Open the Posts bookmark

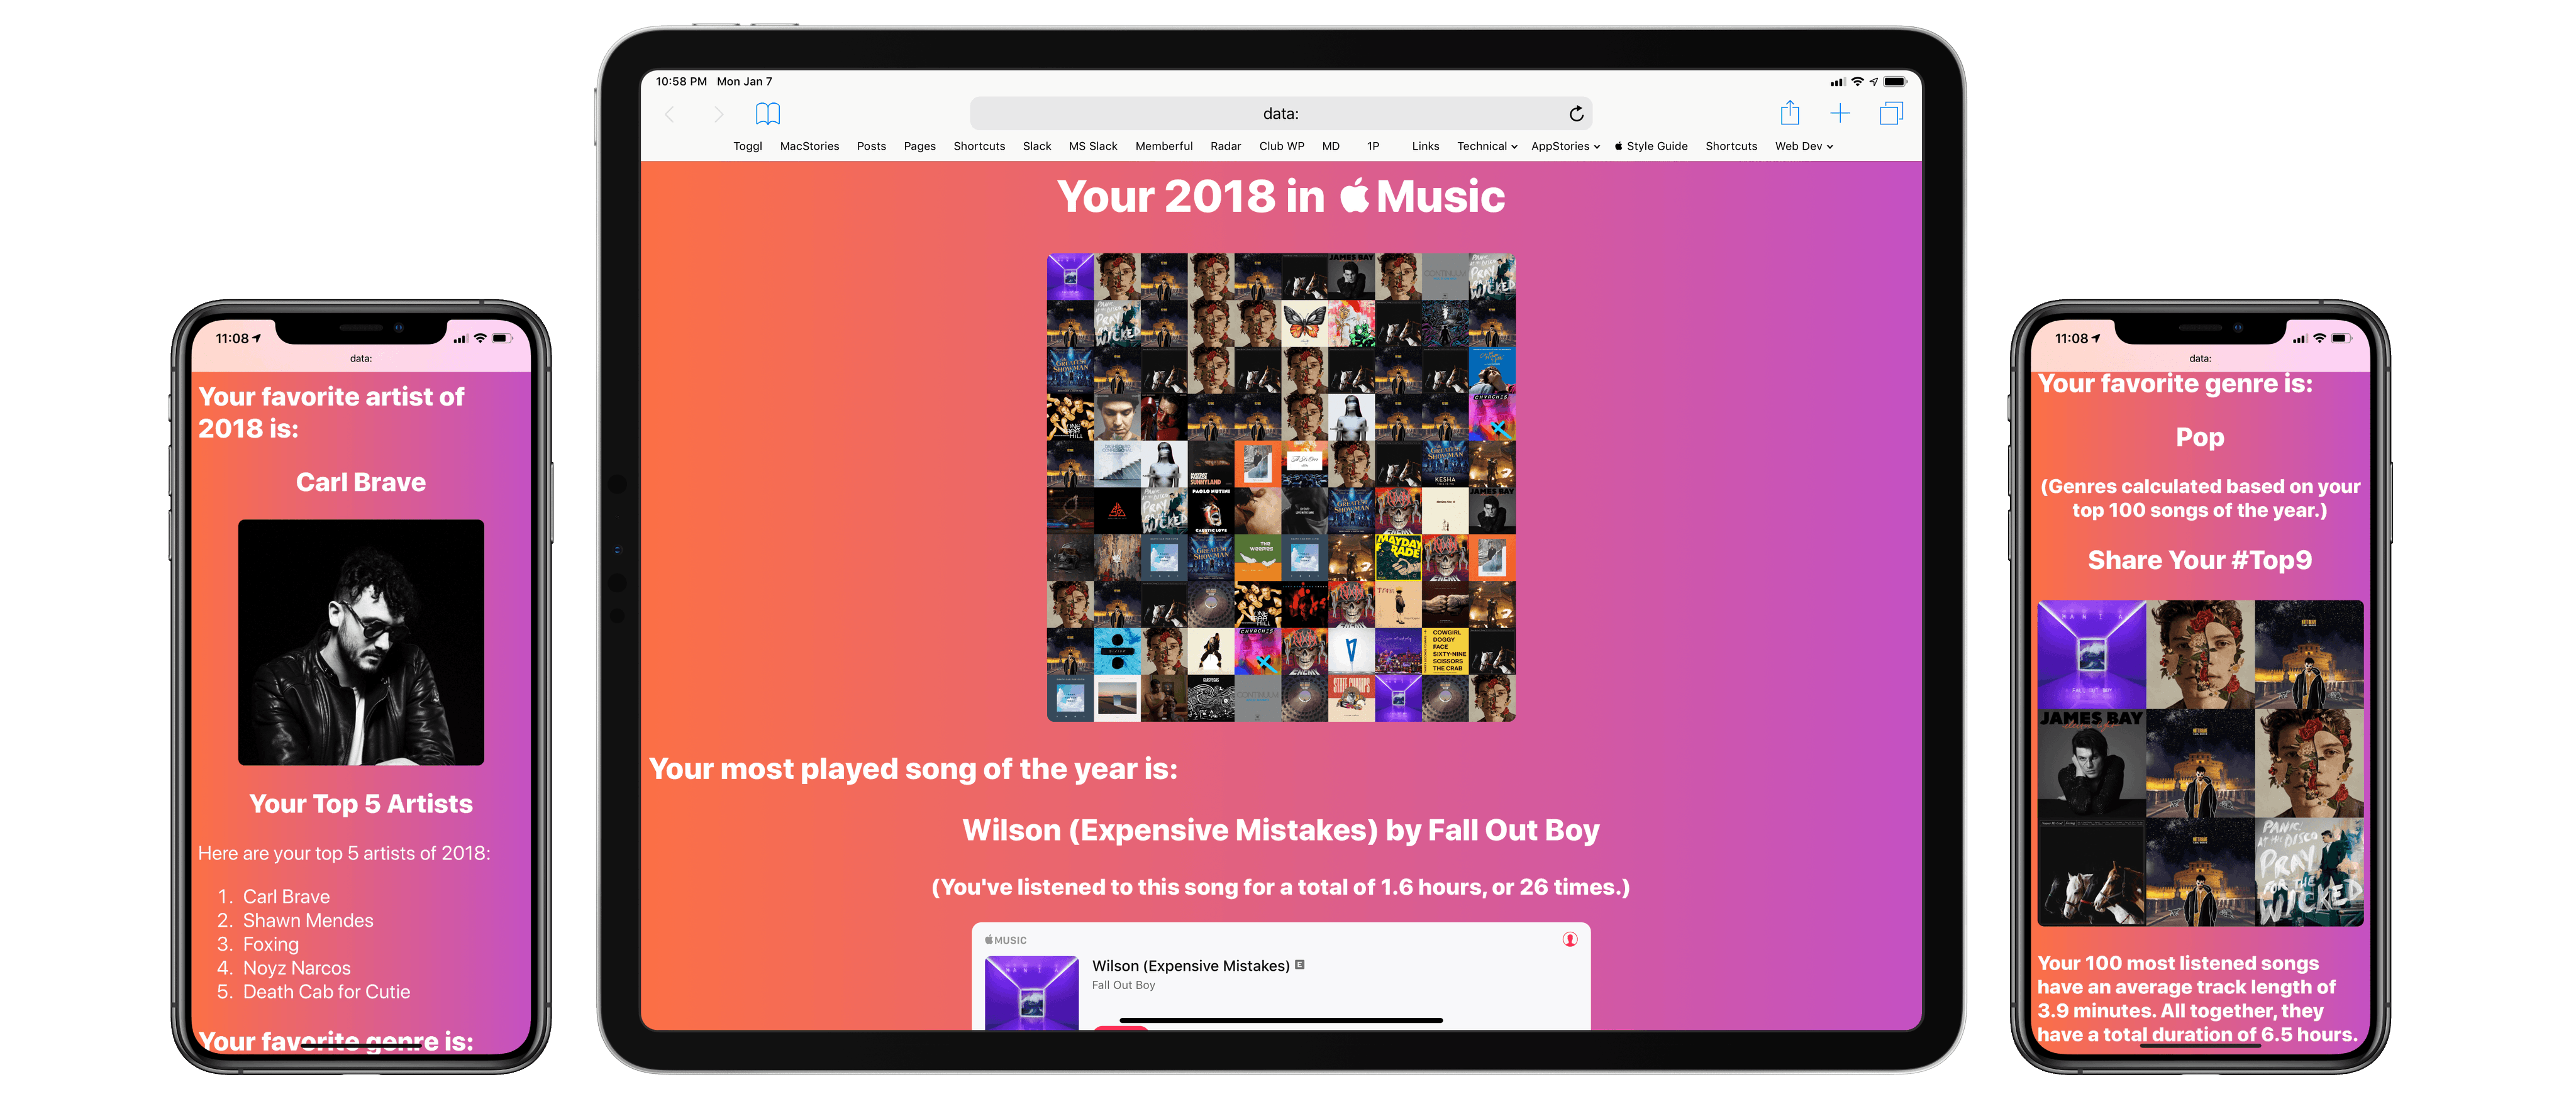pyautogui.click(x=871, y=146)
